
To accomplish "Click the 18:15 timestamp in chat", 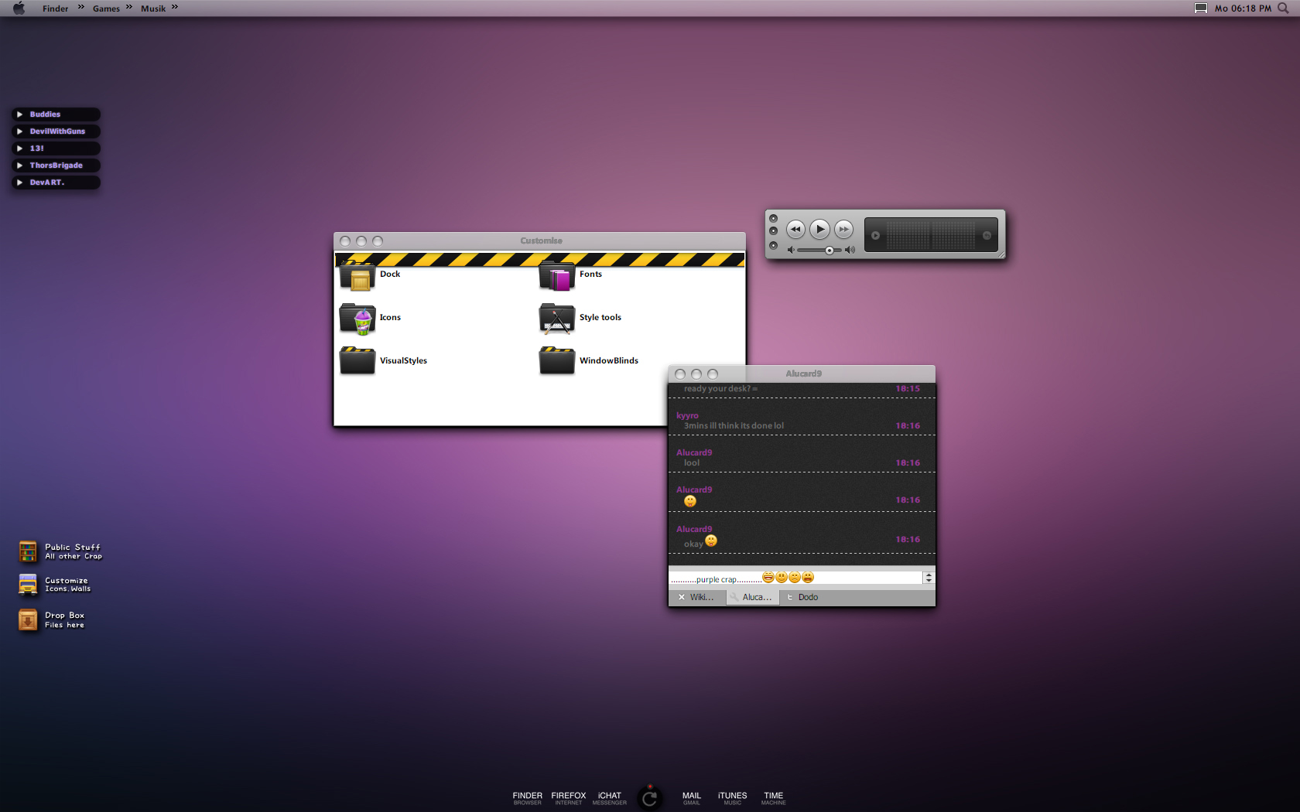I will click(x=908, y=388).
